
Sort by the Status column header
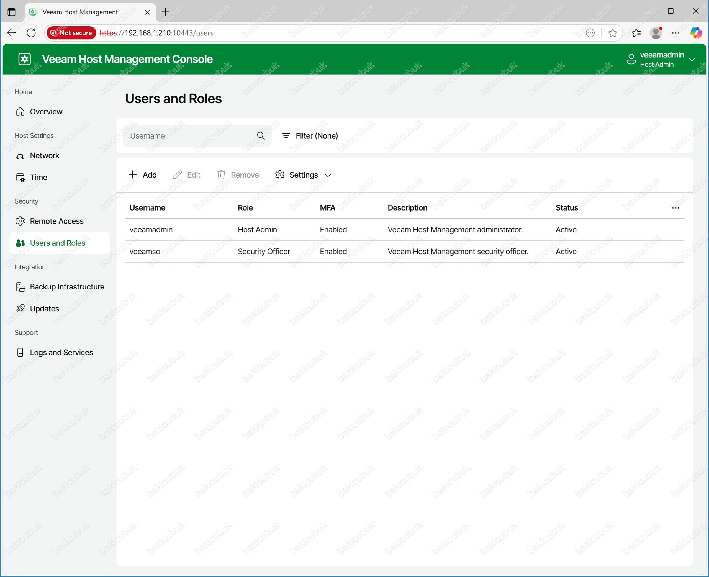(567, 208)
